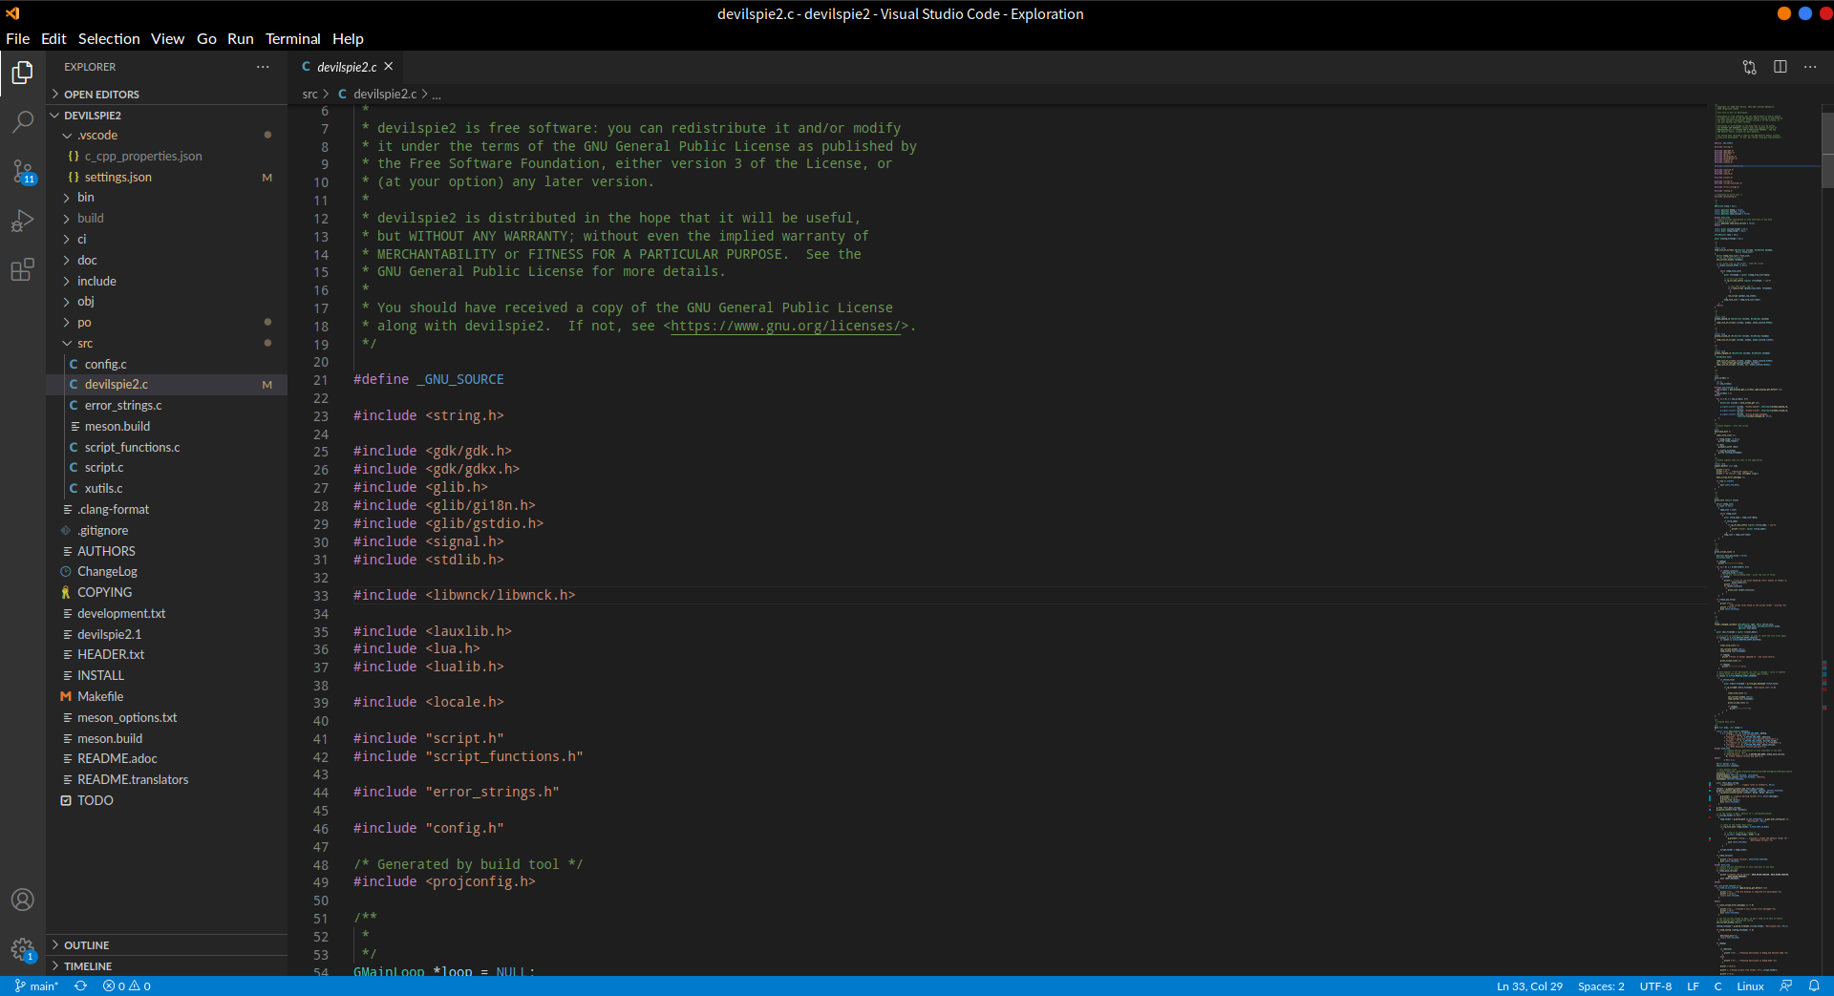Open the Run menu

click(241, 39)
